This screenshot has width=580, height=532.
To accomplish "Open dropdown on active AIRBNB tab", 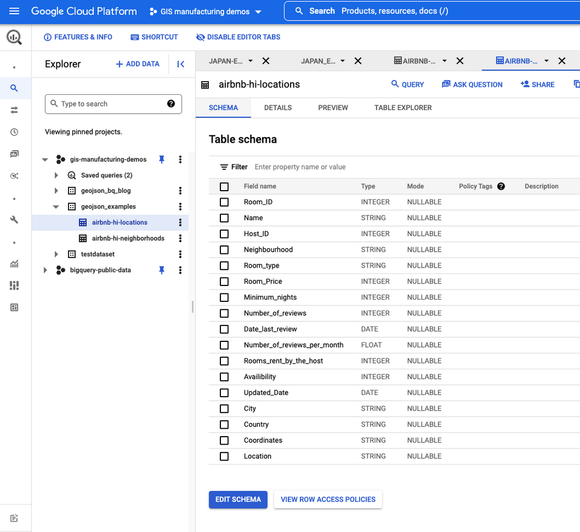I will tap(546, 61).
